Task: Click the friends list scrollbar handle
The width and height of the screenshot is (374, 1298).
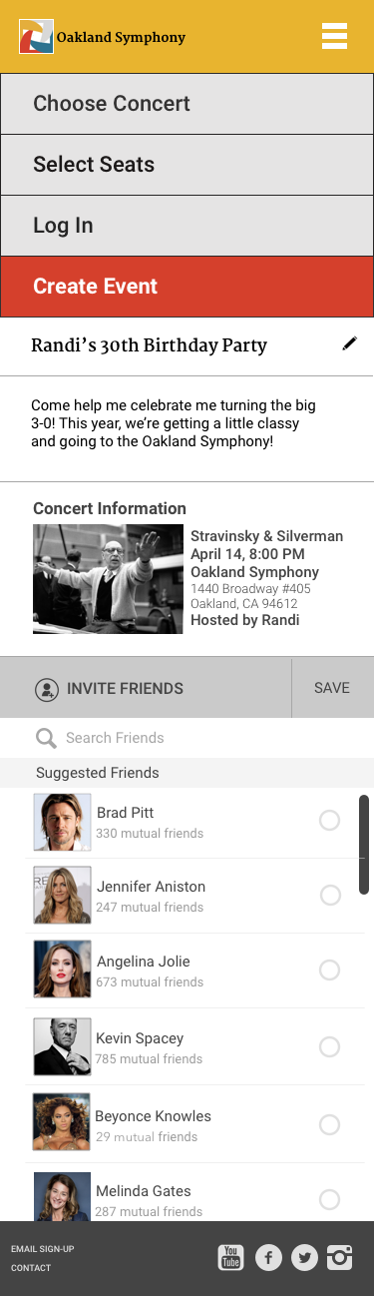Action: (x=364, y=844)
